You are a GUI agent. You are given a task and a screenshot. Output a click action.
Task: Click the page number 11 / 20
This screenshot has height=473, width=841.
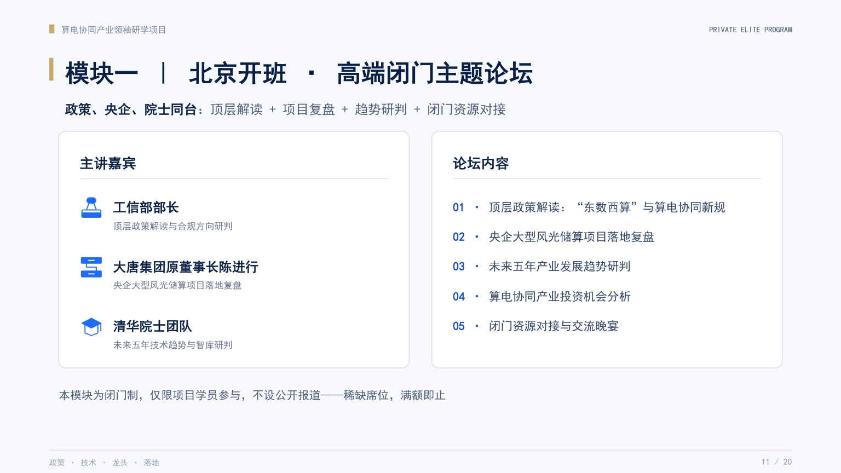pos(776,462)
